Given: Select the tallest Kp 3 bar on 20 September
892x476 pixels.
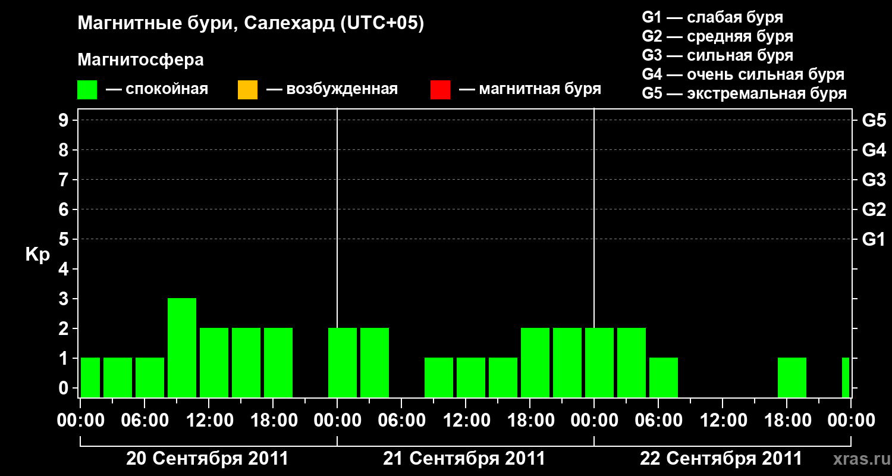Looking at the screenshot, I should click(182, 347).
